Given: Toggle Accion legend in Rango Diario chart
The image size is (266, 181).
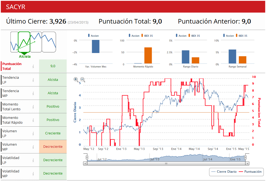Looking at the screenshot, I should (181, 36).
